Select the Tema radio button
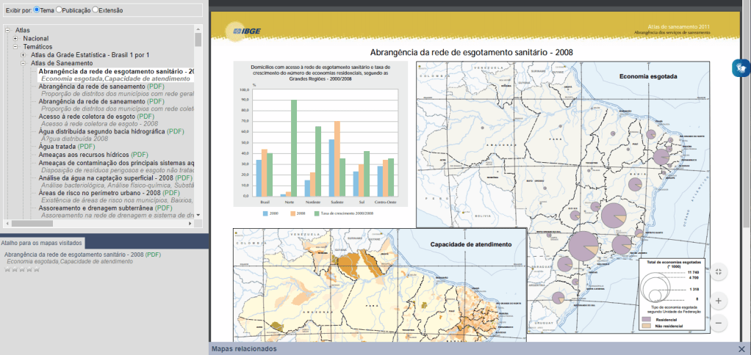The image size is (751, 355). (37, 10)
